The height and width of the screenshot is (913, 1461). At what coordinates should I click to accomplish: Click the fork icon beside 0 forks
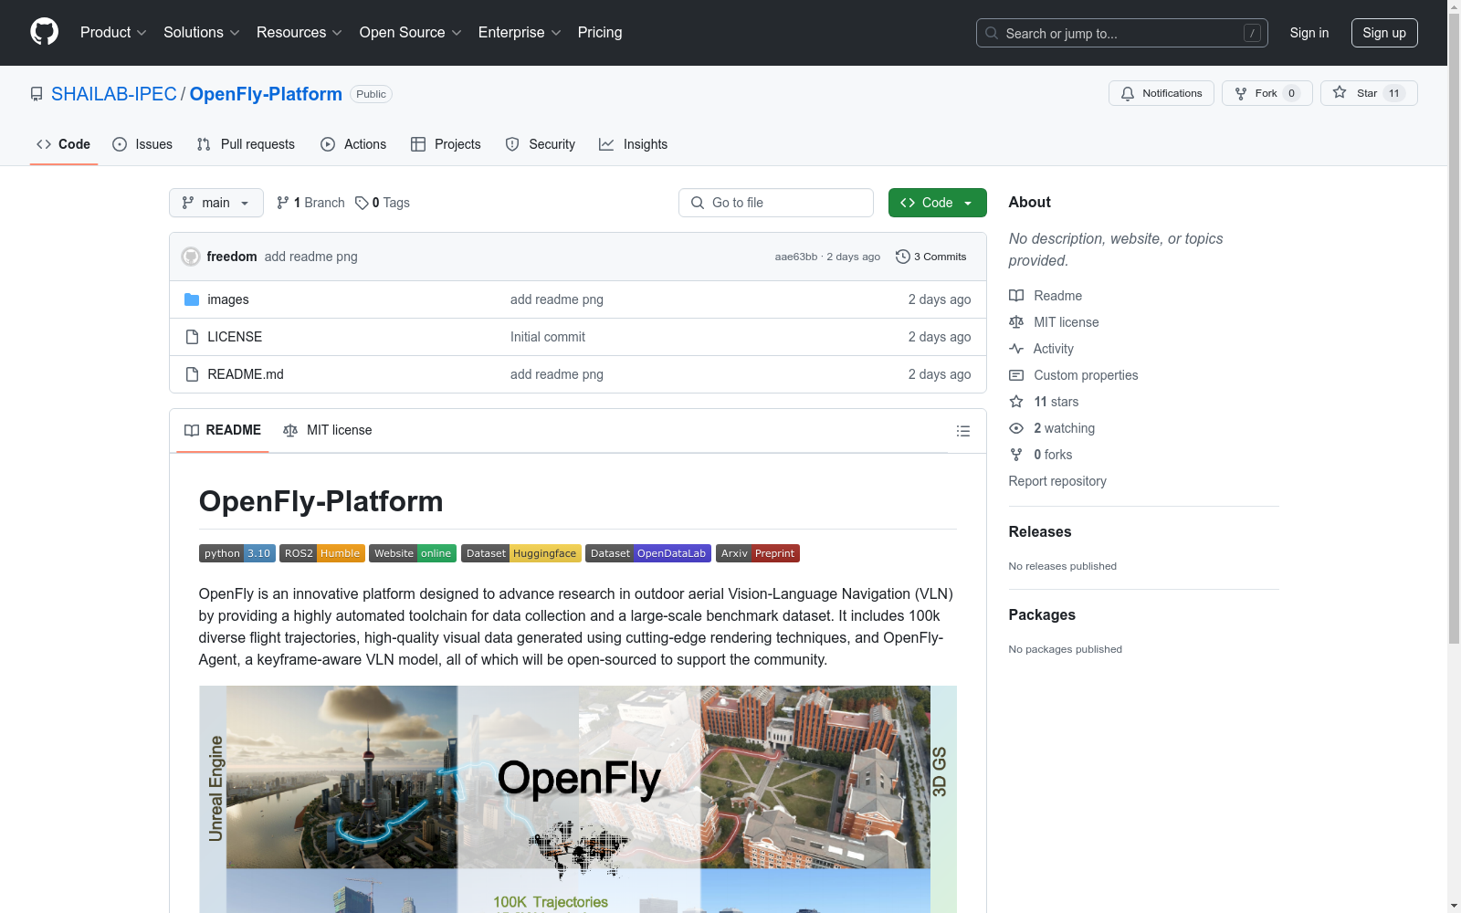click(x=1016, y=455)
